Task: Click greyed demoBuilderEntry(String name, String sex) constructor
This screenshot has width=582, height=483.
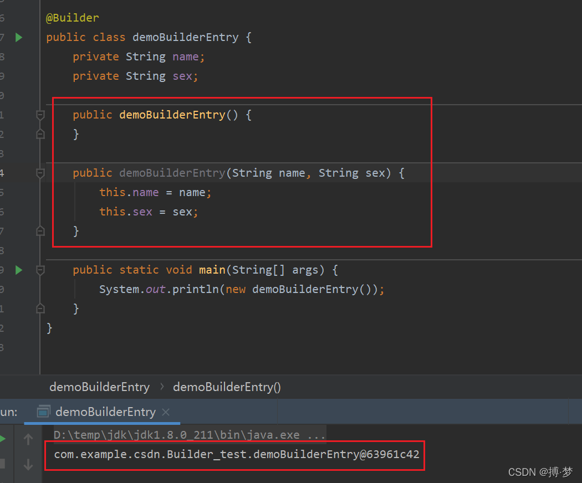Action: coord(172,173)
